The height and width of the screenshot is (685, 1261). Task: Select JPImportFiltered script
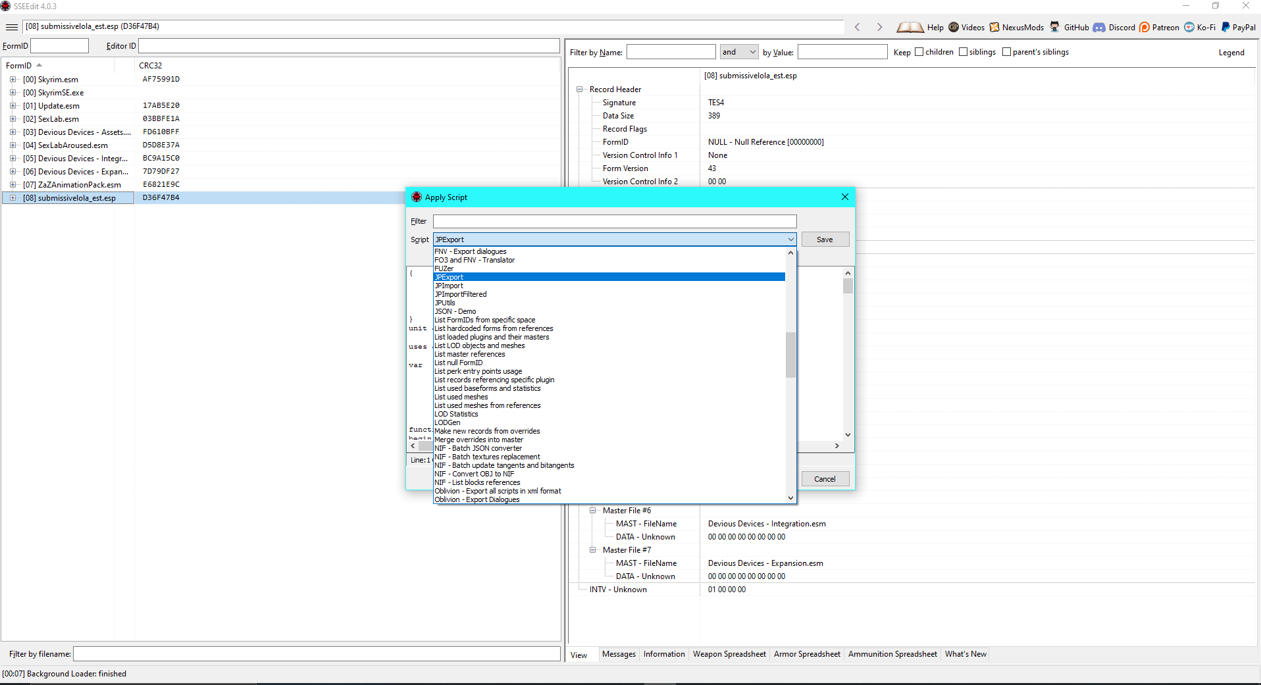pyautogui.click(x=609, y=294)
